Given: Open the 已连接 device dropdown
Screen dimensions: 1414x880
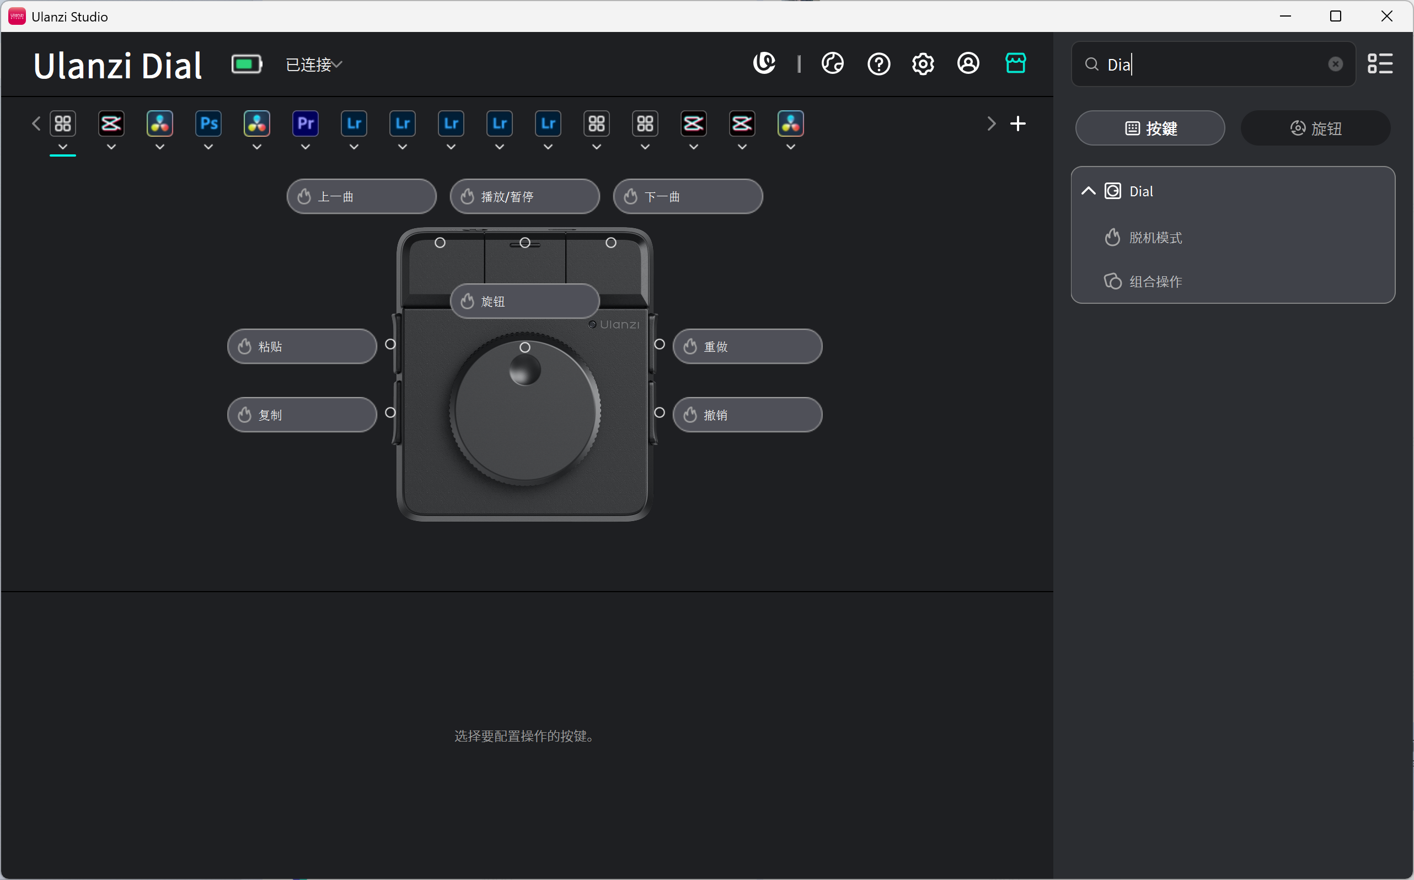Looking at the screenshot, I should click(x=314, y=65).
